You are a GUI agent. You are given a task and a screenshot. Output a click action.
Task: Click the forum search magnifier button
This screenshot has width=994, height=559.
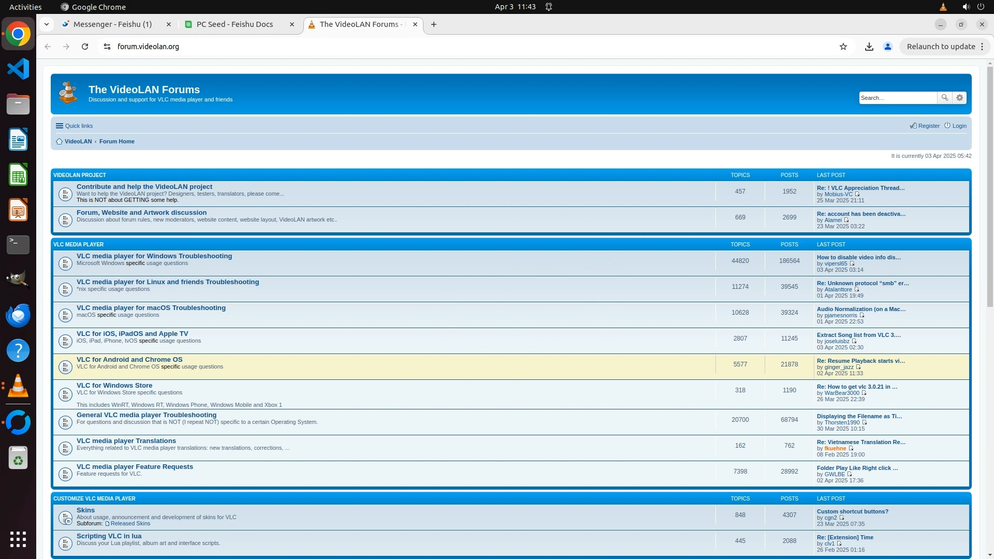click(x=945, y=98)
